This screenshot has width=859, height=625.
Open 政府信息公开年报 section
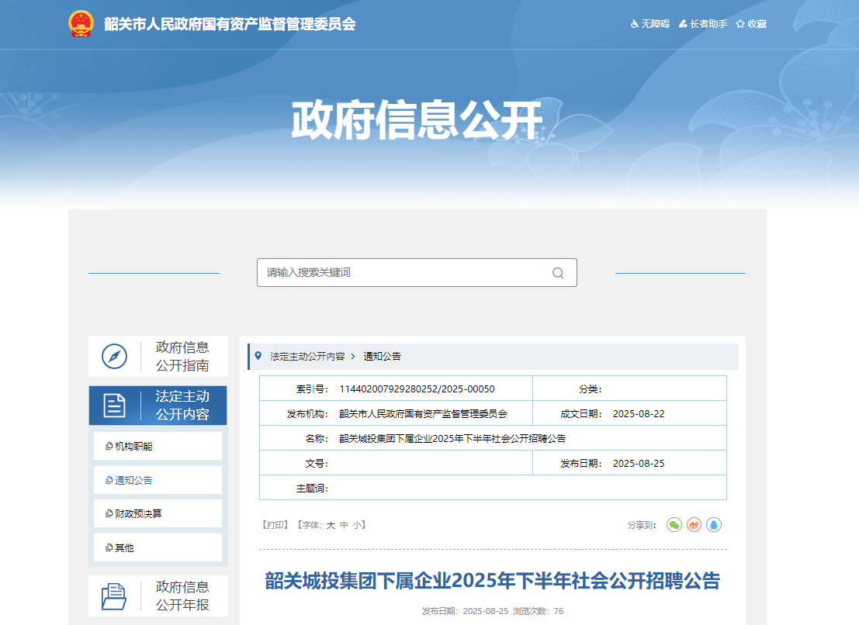point(158,596)
